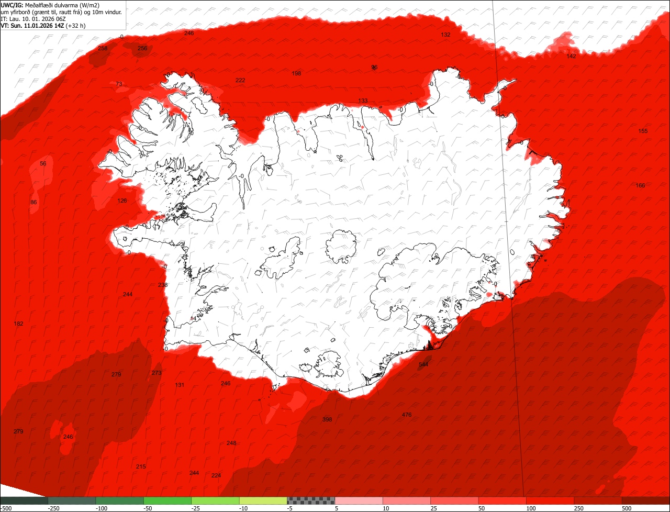Screen dimensions: 670x512
Task: Click the value 248 in the southwest sea
Action: coord(231,443)
